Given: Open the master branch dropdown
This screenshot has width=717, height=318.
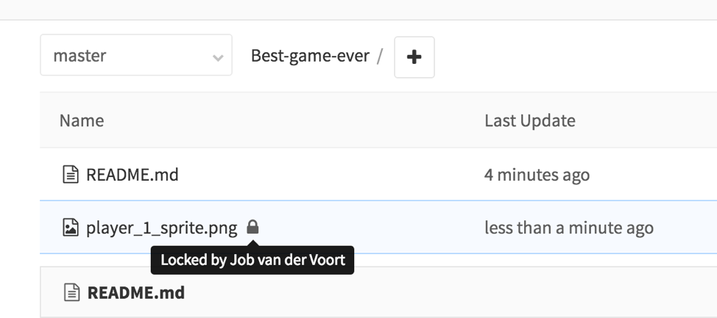Looking at the screenshot, I should pyautogui.click(x=136, y=55).
